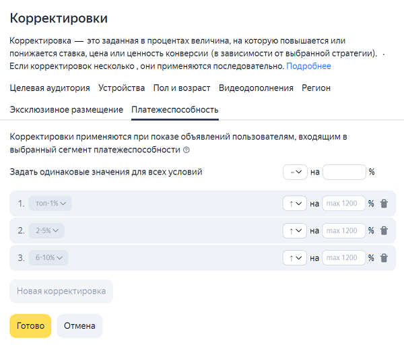Expand the 2-5% segment dropdown
Image resolution: width=404 pixels, height=351 pixels.
click(46, 230)
